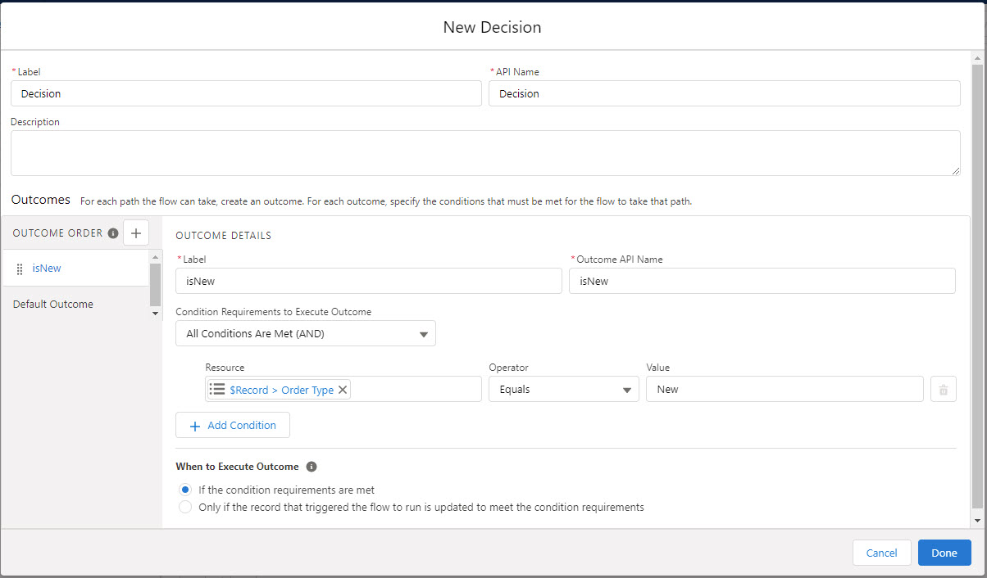
Task: Select the Default Outcome tab
Action: pos(53,304)
